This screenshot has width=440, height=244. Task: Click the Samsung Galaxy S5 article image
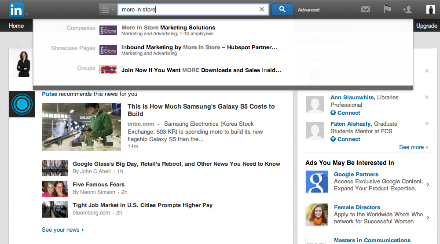click(x=81, y=127)
